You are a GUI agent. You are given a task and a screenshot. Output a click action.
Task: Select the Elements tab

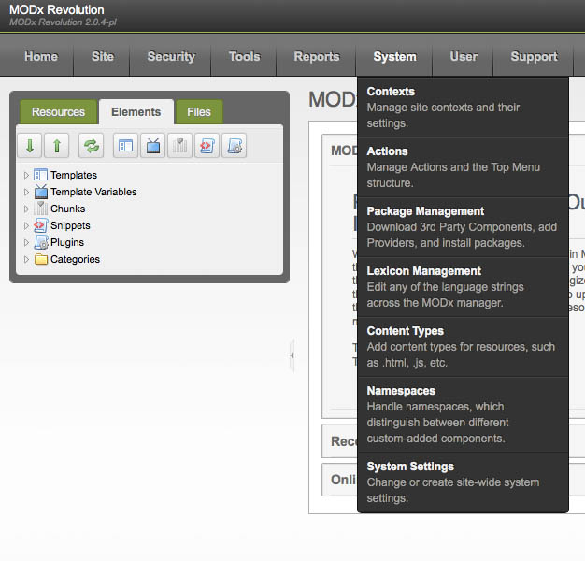coord(136,111)
